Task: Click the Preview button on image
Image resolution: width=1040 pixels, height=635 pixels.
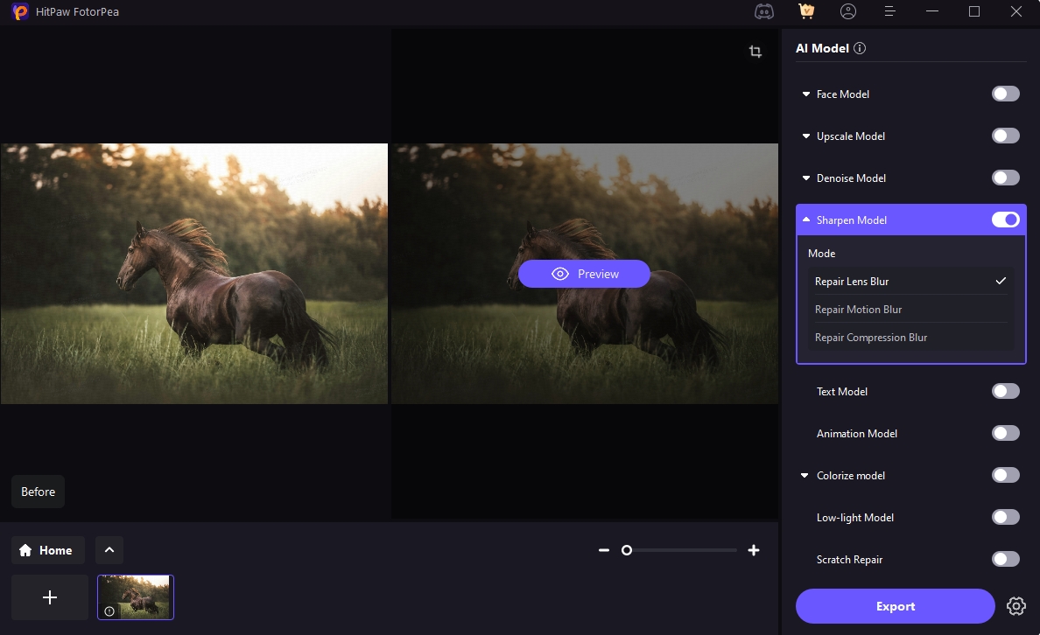Action: [584, 274]
